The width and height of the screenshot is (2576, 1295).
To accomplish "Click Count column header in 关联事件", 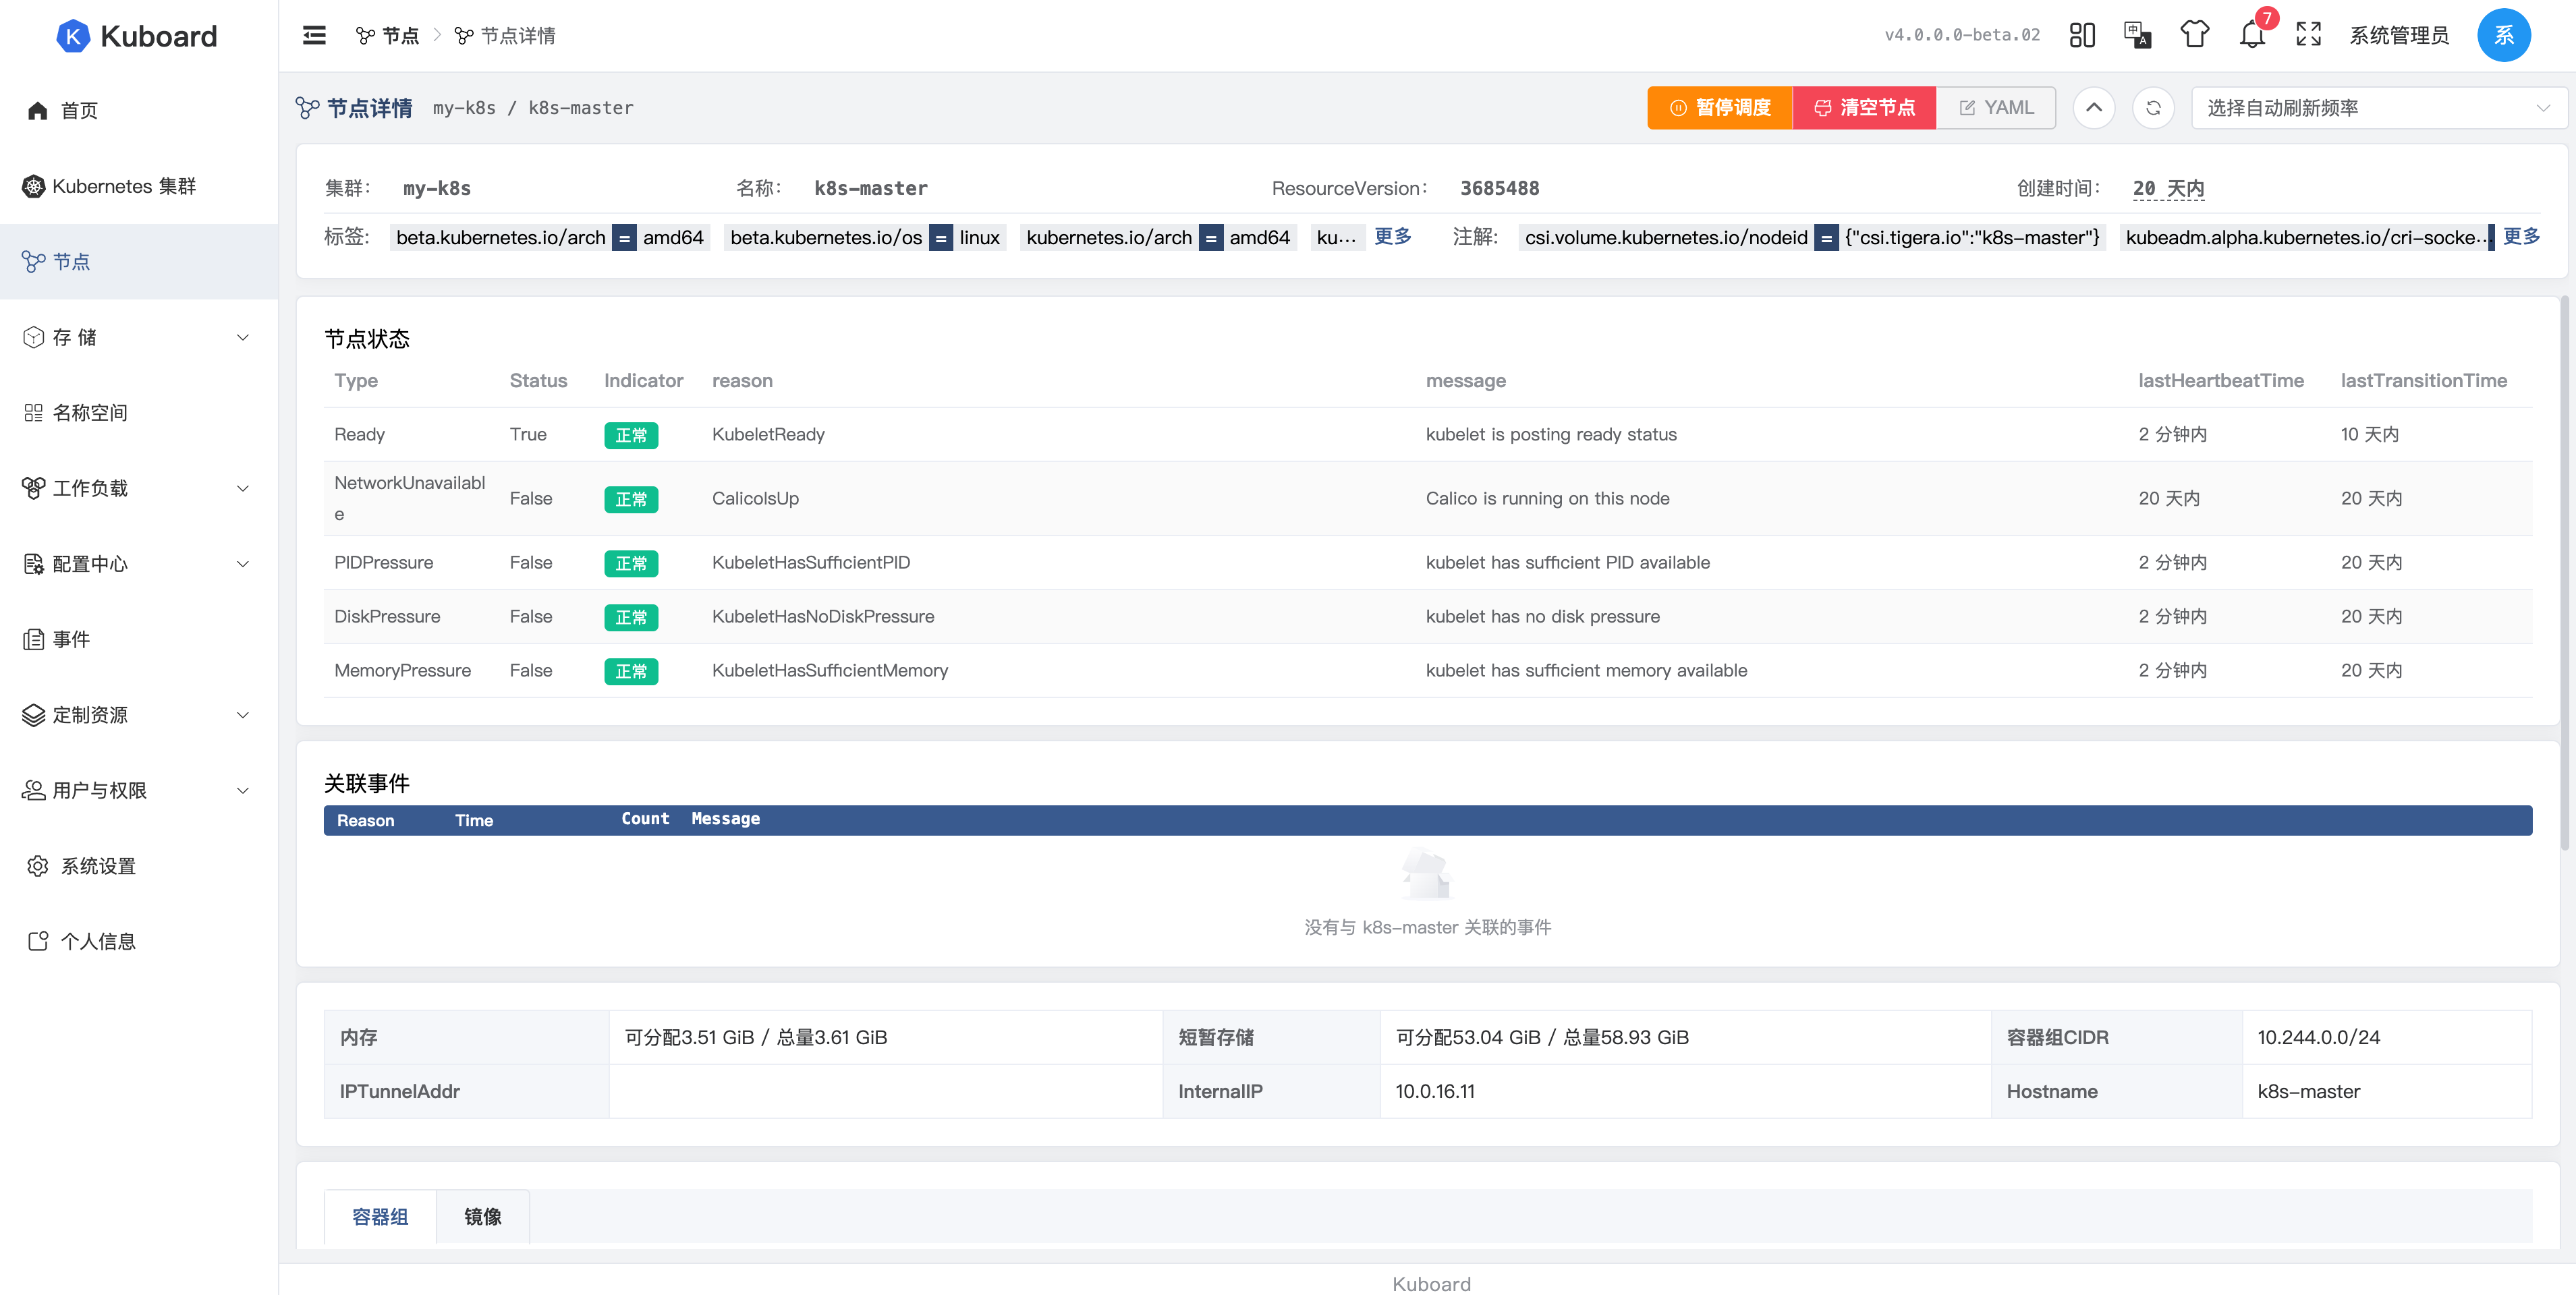I will [x=645, y=819].
